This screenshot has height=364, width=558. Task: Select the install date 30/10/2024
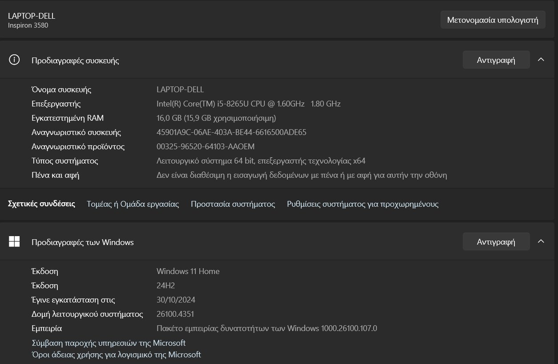coord(176,300)
